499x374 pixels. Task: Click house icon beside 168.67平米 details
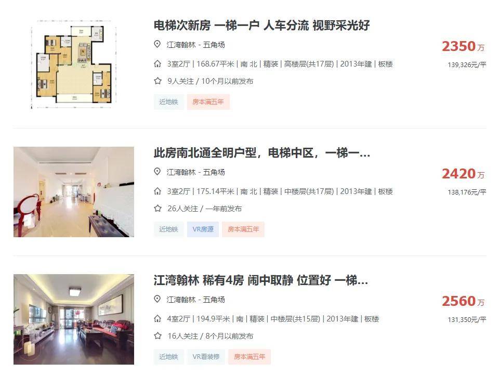tap(157, 63)
